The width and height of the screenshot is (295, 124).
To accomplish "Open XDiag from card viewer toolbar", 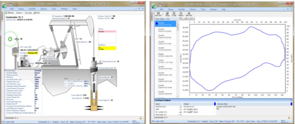I will 167,13.
